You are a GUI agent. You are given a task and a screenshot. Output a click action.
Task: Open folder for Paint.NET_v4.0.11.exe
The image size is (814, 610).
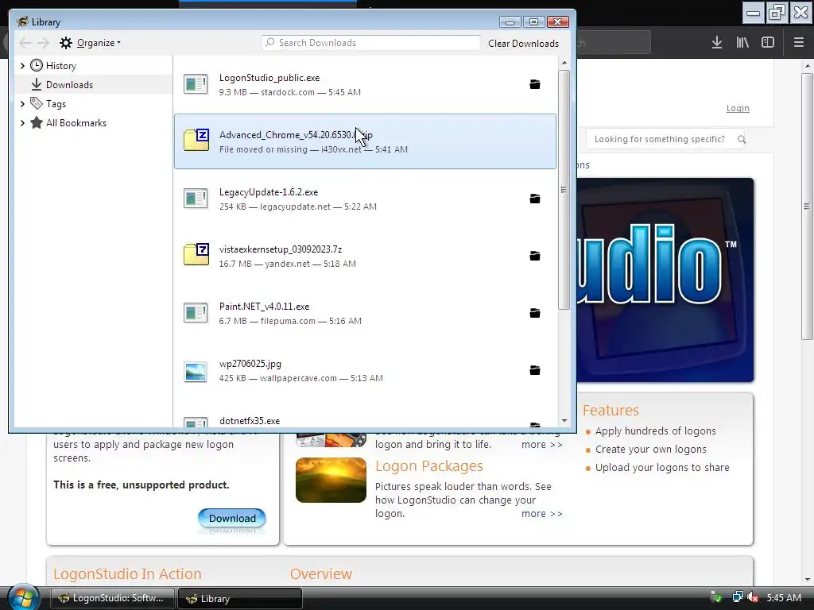[x=535, y=313]
